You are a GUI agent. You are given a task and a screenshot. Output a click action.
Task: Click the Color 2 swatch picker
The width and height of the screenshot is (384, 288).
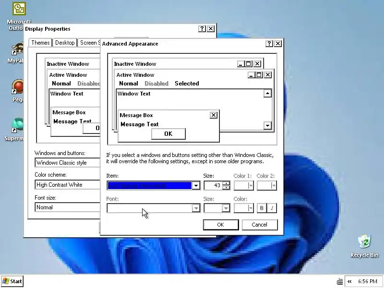tap(267, 185)
